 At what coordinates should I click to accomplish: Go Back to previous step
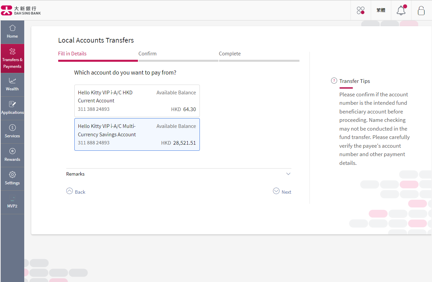tap(76, 191)
